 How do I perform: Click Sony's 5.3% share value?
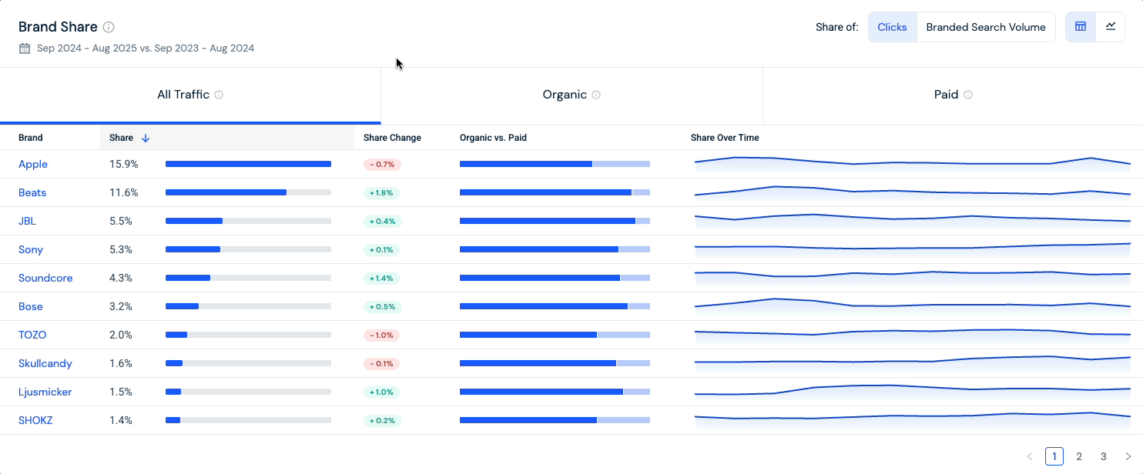pyautogui.click(x=121, y=249)
